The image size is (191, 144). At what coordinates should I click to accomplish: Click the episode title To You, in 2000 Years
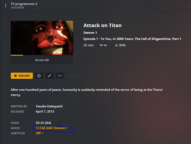click(141, 39)
